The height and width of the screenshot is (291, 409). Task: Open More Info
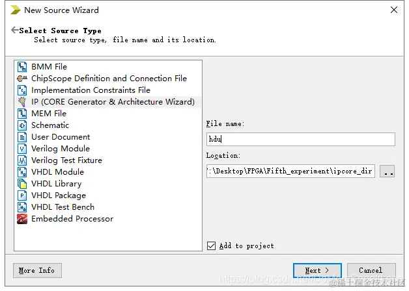click(37, 270)
